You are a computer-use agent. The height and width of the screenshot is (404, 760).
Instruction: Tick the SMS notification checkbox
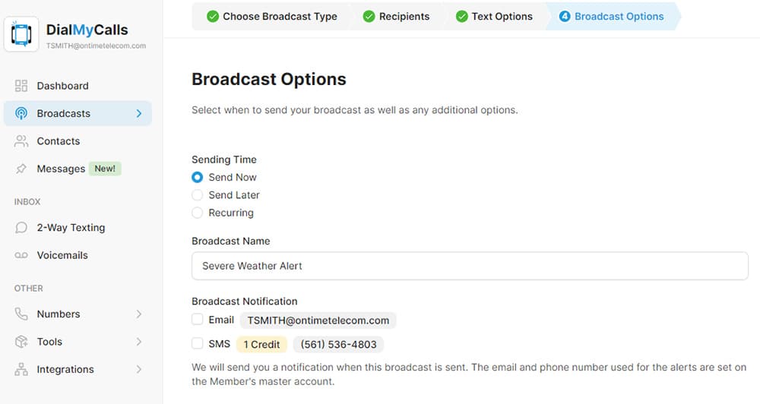pos(198,344)
